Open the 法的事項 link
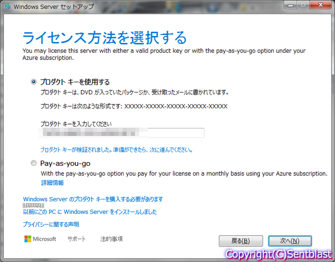This screenshot has width=335, height=262. (111, 239)
